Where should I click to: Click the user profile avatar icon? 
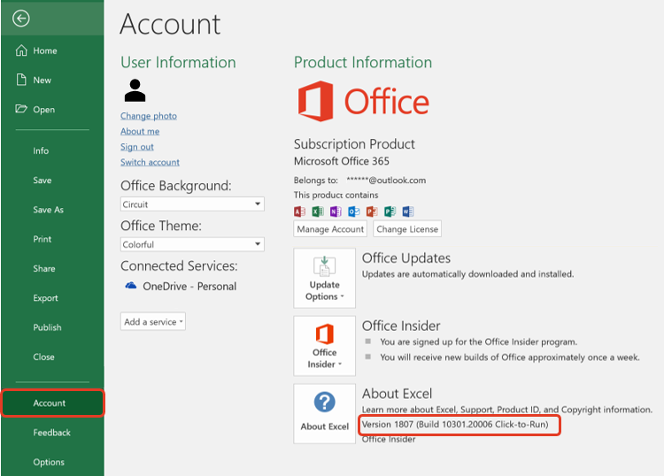(x=135, y=90)
